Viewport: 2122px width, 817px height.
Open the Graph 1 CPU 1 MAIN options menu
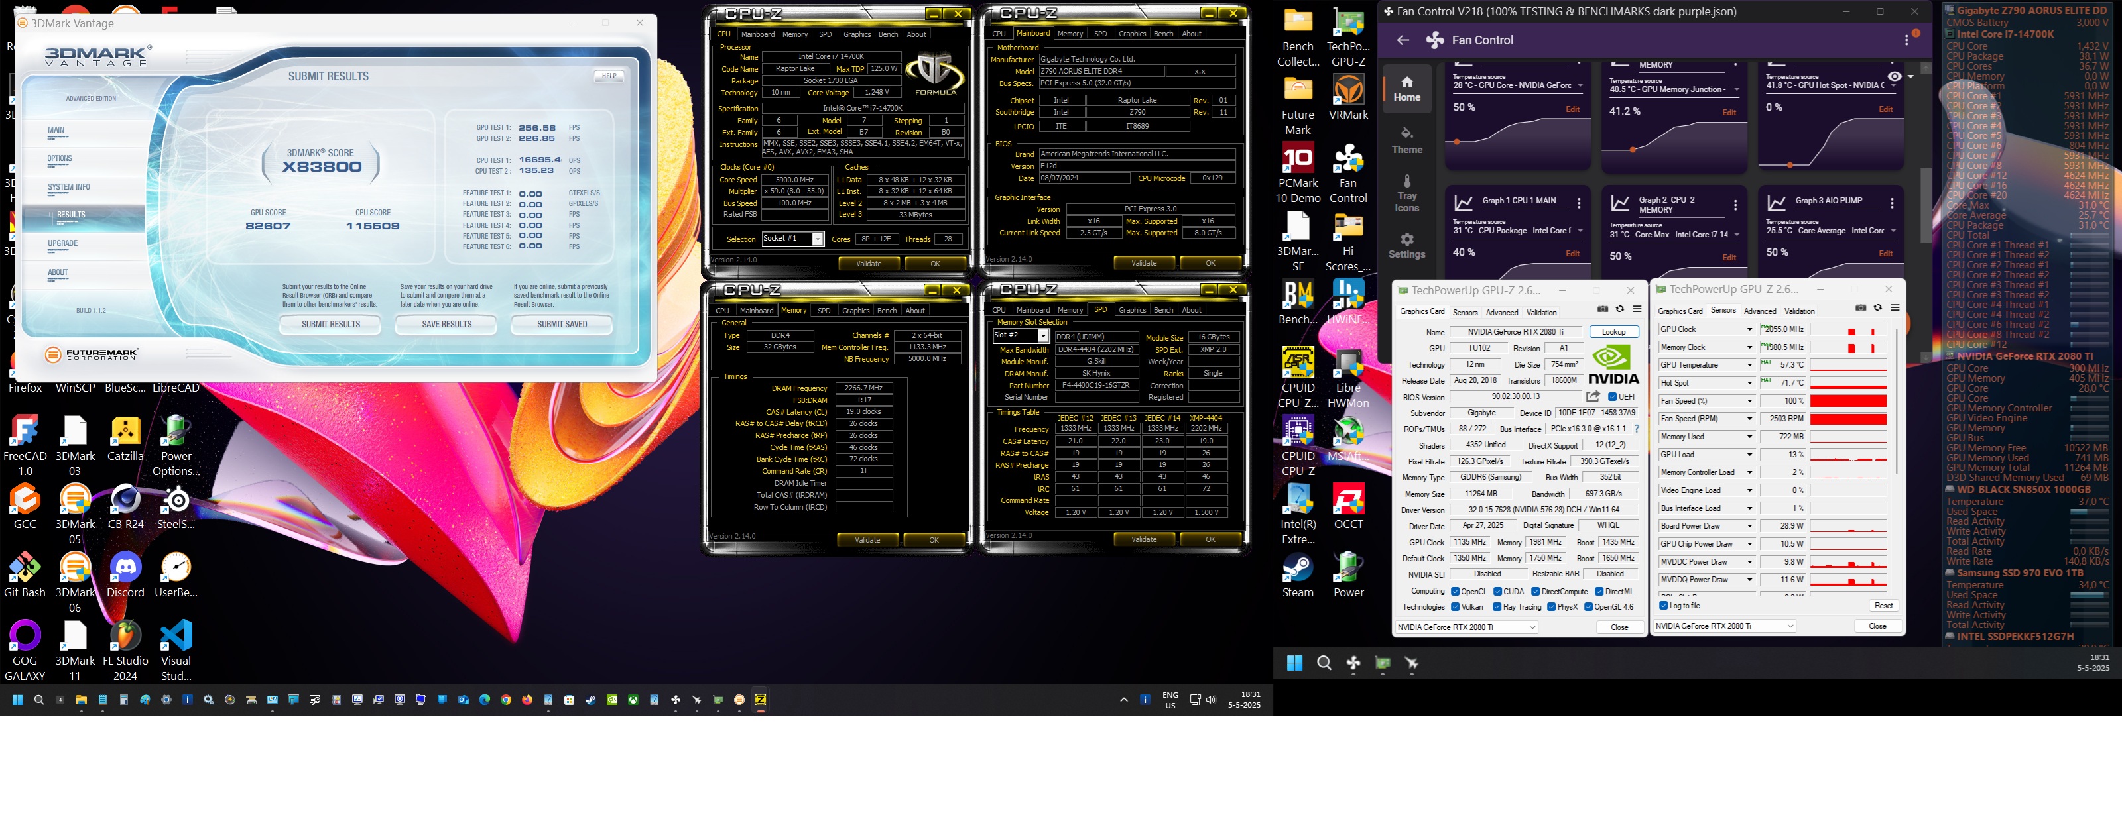[1578, 203]
